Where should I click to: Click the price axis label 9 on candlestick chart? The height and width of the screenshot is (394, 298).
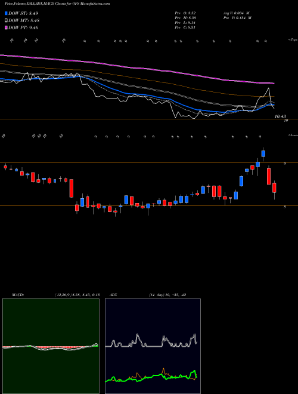(285, 164)
